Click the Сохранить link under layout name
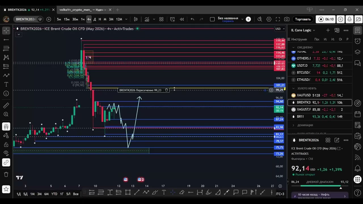Viewport: 363px width, 204px height. point(228,21)
